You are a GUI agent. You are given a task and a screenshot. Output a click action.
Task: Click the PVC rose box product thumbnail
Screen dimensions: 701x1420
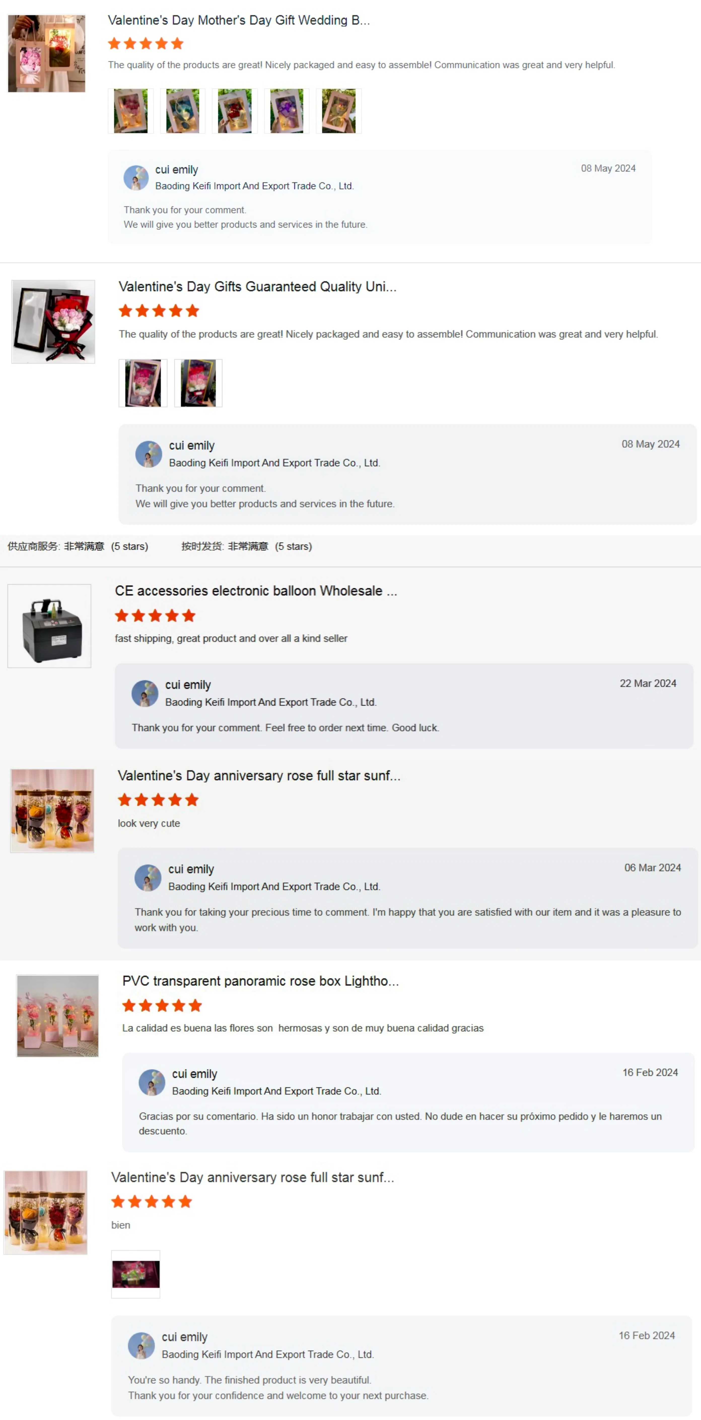coord(58,1015)
